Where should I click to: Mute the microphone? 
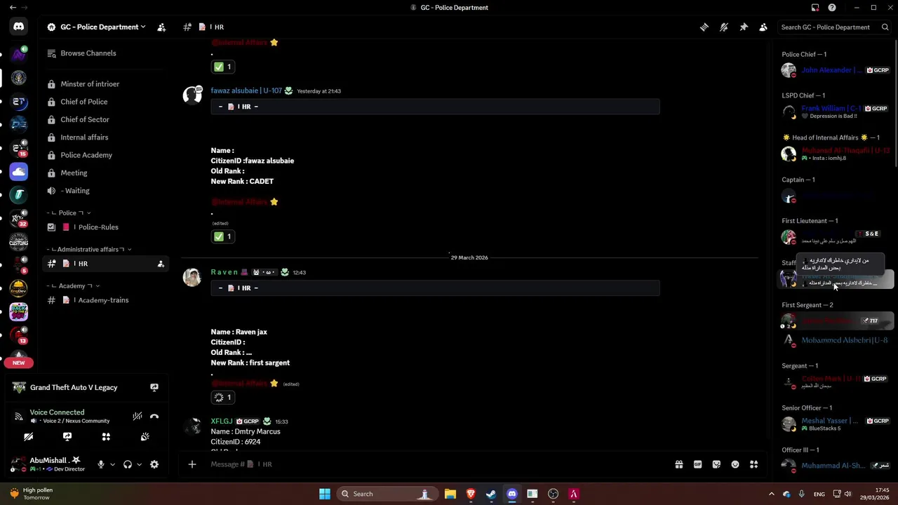(x=101, y=464)
